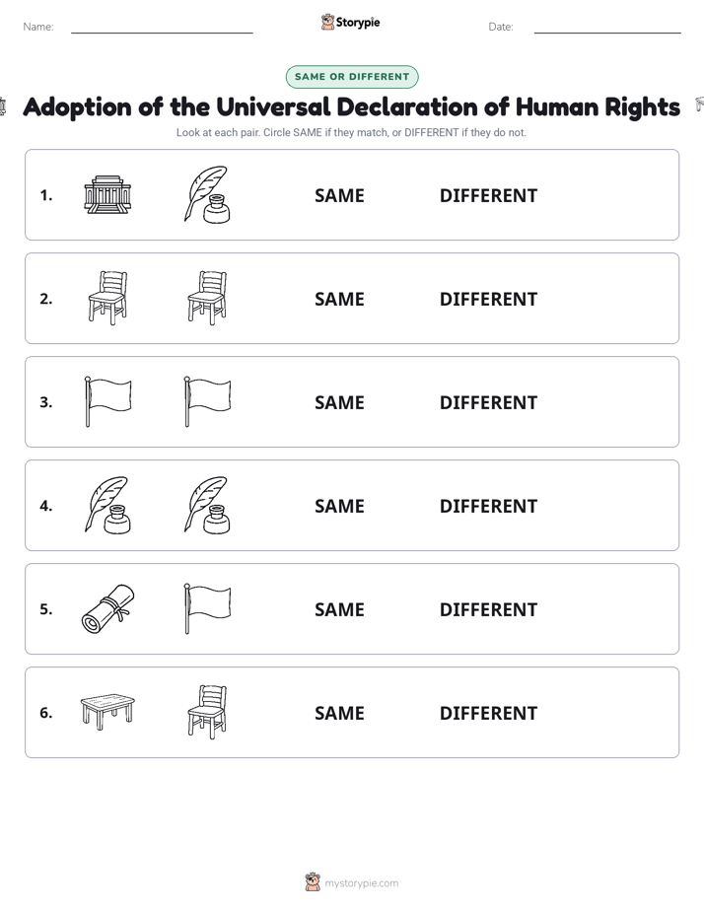
Task: Click the building icon in row 1
Action: (x=107, y=194)
